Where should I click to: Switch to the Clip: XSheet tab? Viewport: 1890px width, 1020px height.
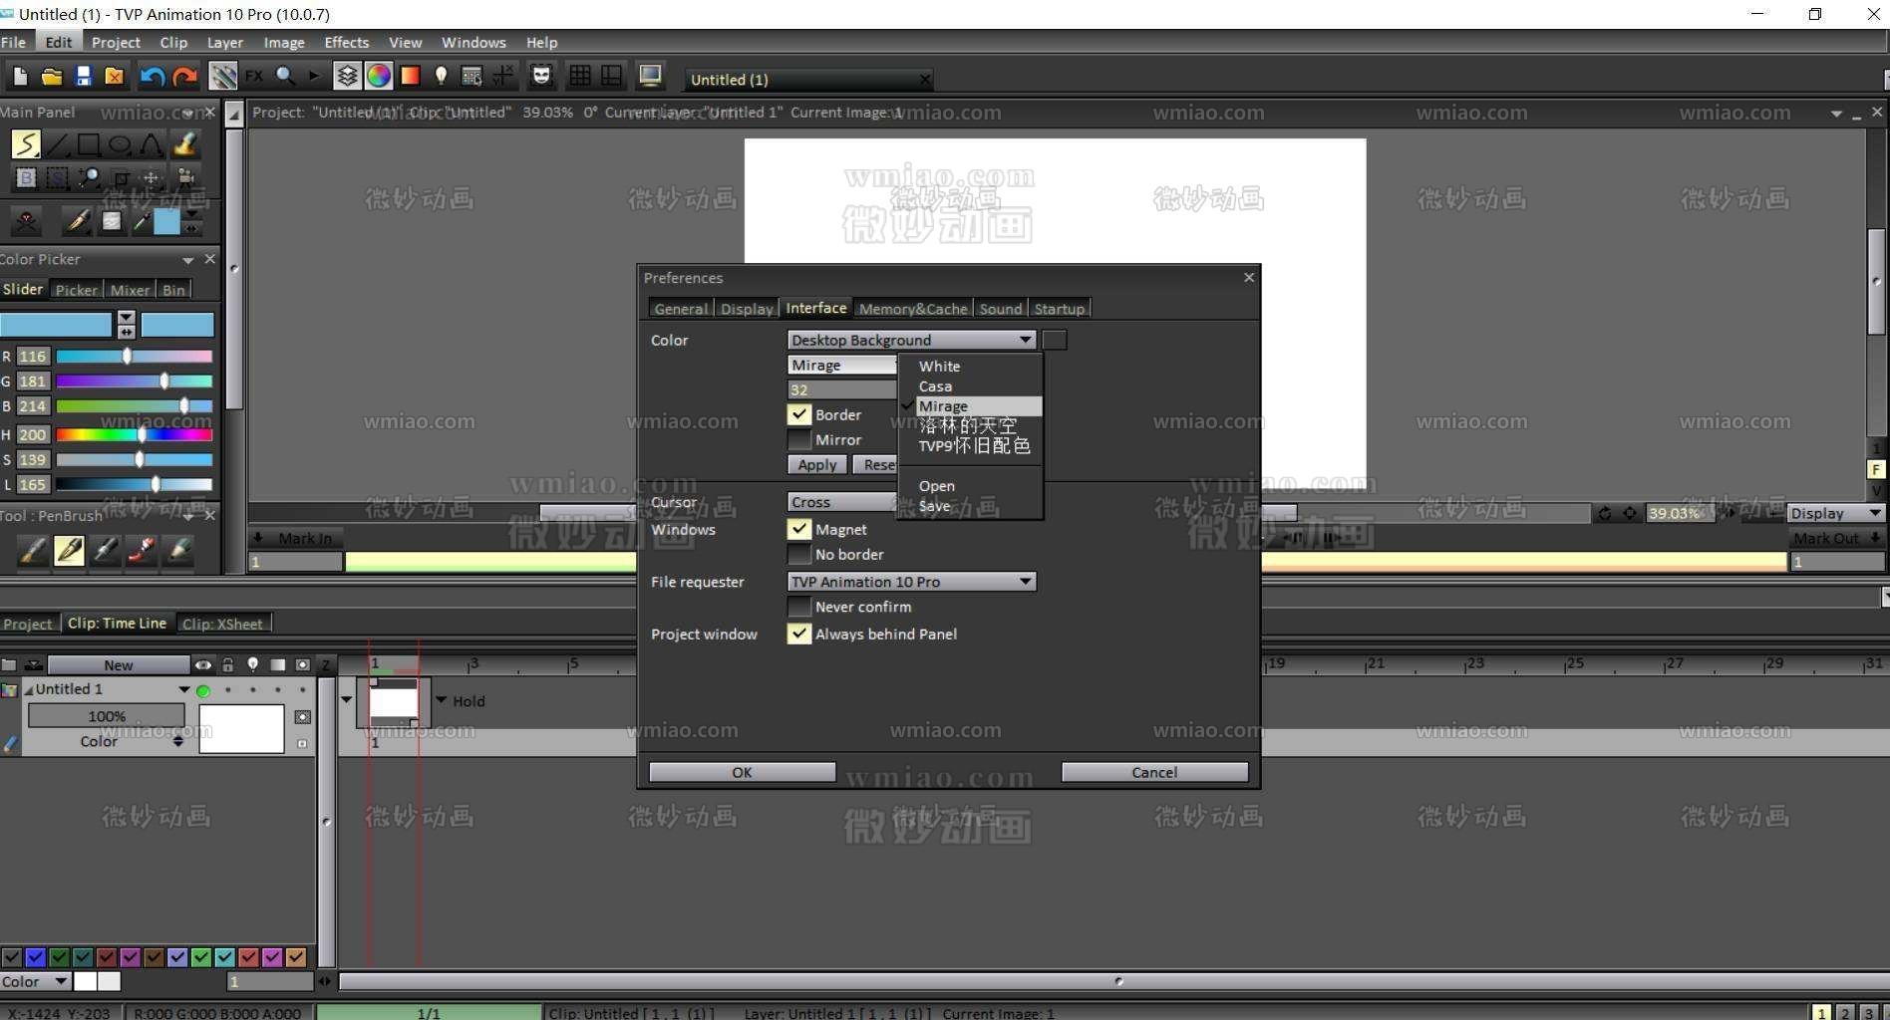pos(222,623)
